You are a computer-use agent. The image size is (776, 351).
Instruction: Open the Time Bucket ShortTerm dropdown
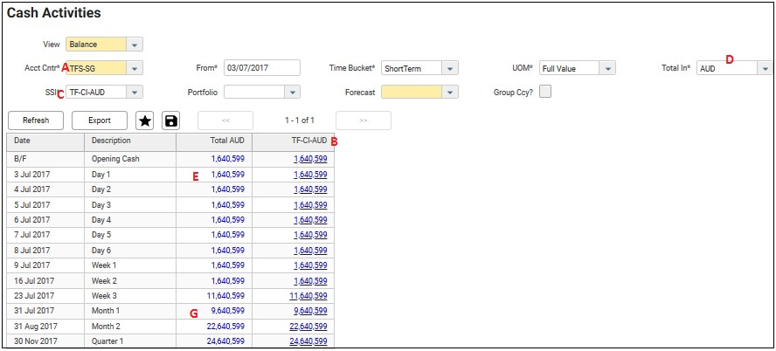pos(450,68)
